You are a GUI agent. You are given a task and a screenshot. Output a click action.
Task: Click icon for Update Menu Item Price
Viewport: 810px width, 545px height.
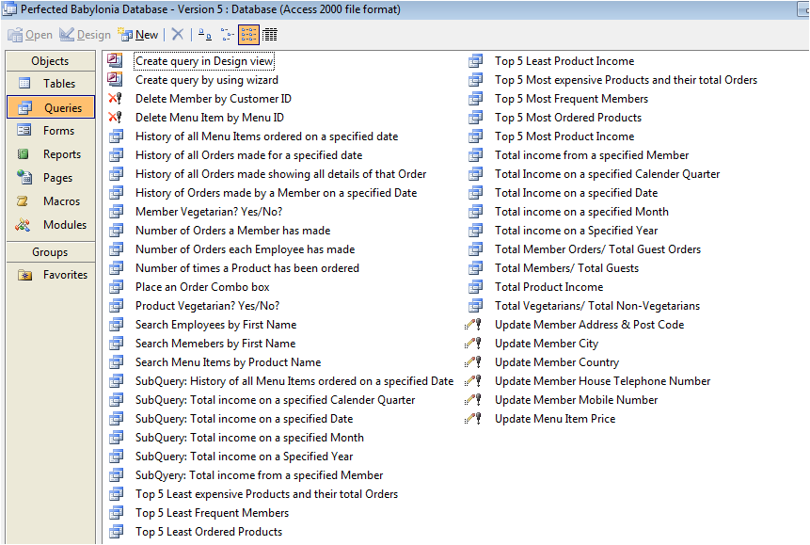click(x=473, y=418)
